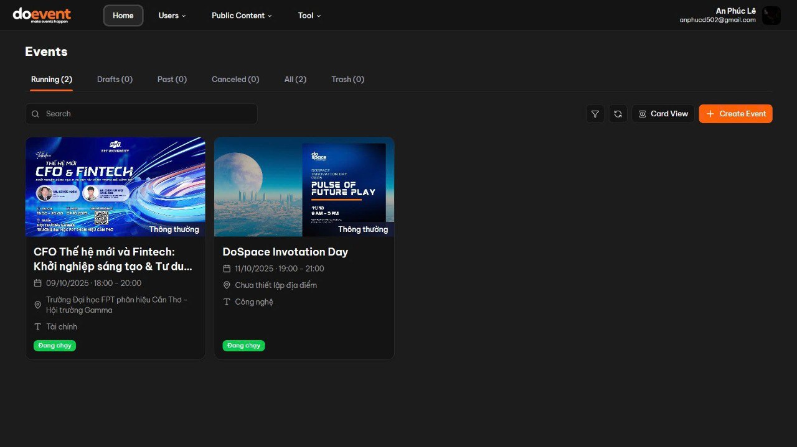Screen dimensions: 797x447
Task: Open the user profile avatar
Action: click(771, 16)
